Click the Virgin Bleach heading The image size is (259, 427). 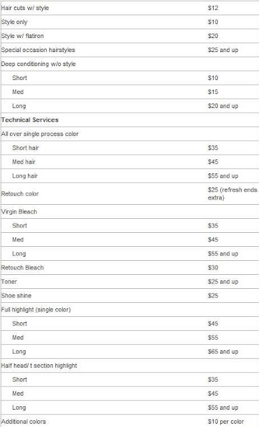click(19, 211)
